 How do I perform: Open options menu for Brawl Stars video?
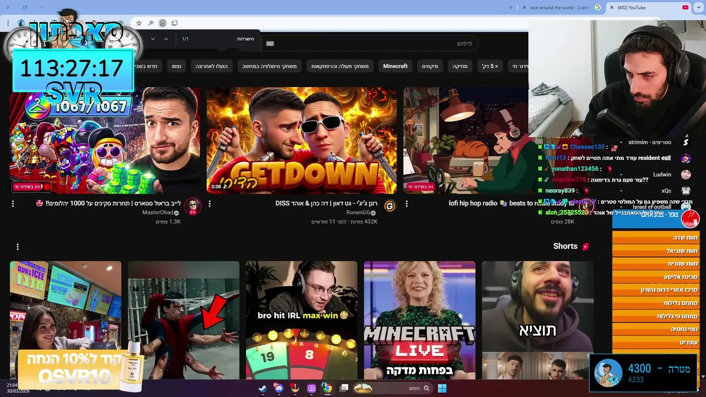pos(13,204)
